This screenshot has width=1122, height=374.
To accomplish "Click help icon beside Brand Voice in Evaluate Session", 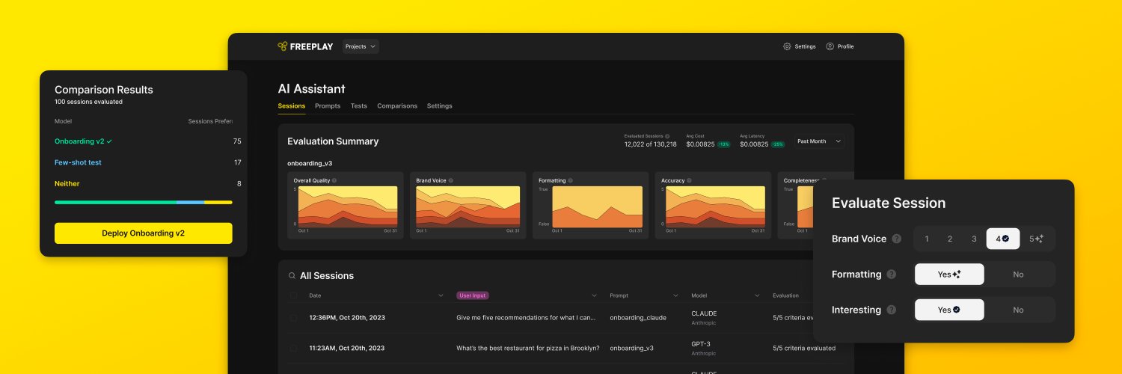I will 896,239.
